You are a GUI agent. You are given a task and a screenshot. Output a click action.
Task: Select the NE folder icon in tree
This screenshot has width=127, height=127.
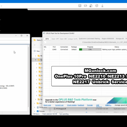(x=39, y=56)
